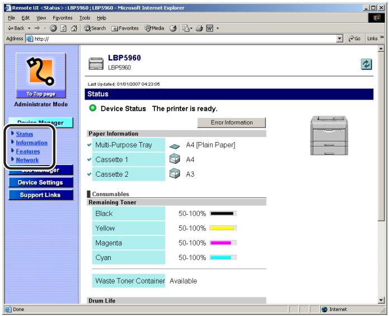This screenshot has width=389, height=316.
Task: Click the Cyan toner level bar
Action: click(x=223, y=257)
